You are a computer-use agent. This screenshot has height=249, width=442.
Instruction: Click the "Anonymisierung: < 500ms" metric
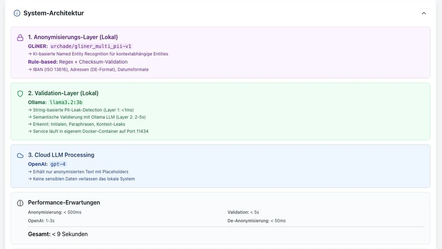(x=55, y=212)
